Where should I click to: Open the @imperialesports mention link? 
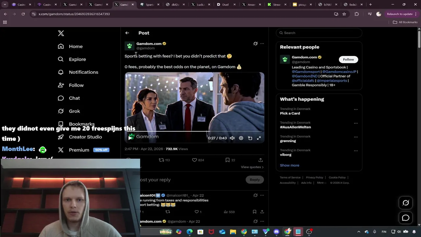332,81
